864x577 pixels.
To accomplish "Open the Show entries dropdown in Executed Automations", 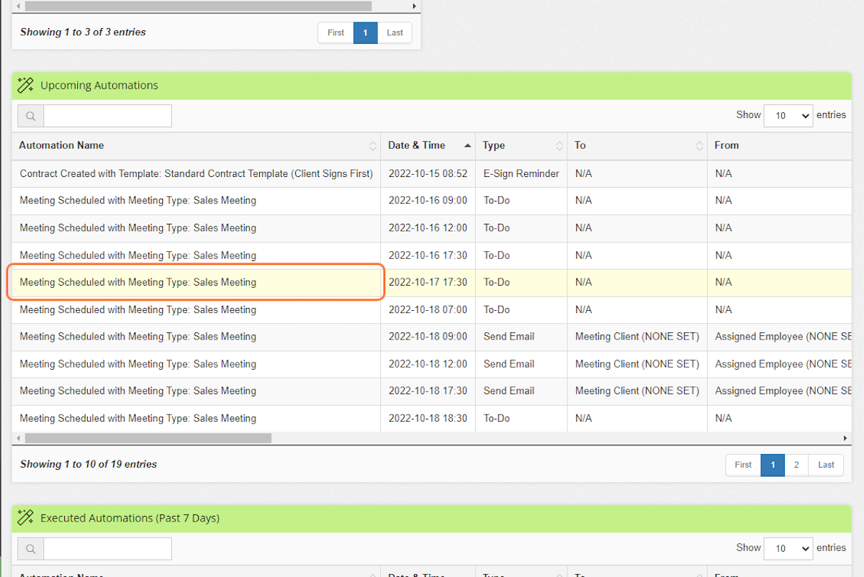I will [788, 548].
